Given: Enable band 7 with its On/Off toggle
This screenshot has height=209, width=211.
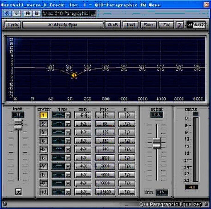Looking at the screenshot, I should click(44, 166).
